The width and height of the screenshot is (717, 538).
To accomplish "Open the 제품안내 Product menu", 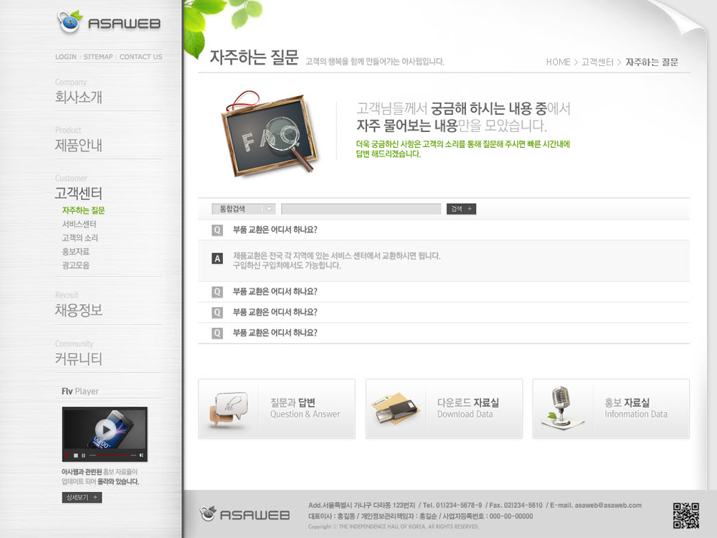I will coord(78,145).
